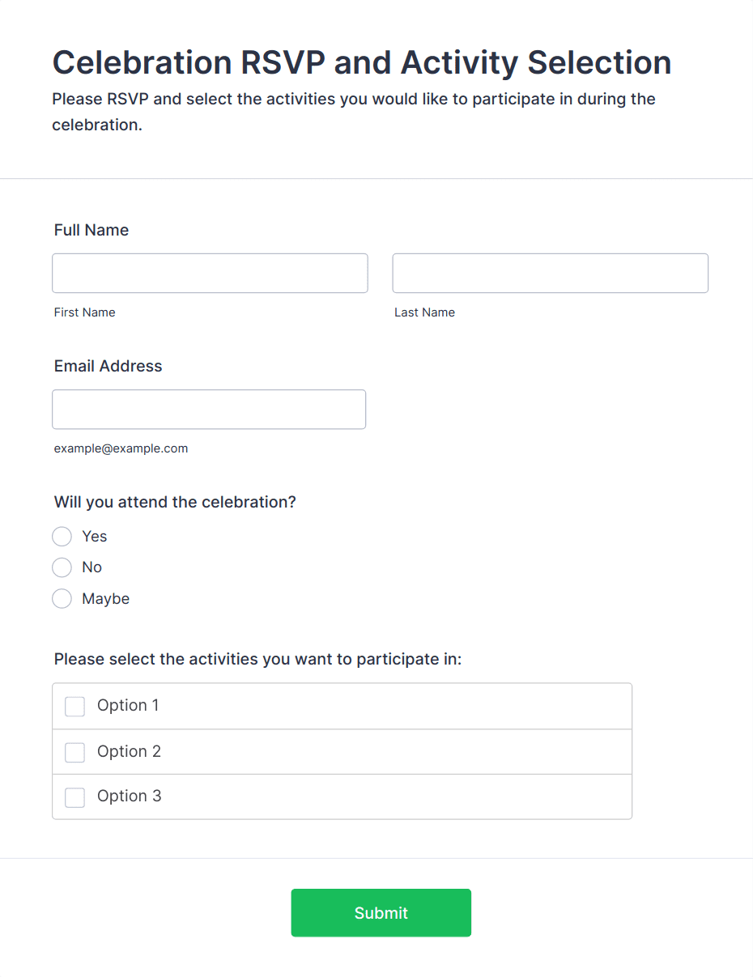Click the Option 2 row label text

[129, 751]
